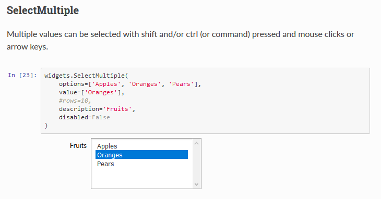Image resolution: width=381 pixels, height=199 pixels.
Task: Click the paragraph about shift and ctrl selection
Action: (180, 41)
